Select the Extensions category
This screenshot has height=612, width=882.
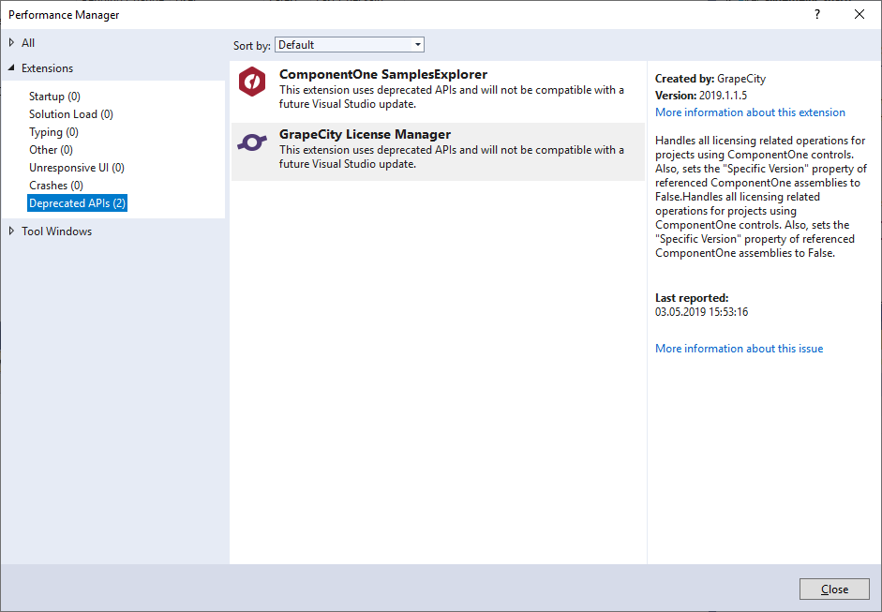(47, 68)
